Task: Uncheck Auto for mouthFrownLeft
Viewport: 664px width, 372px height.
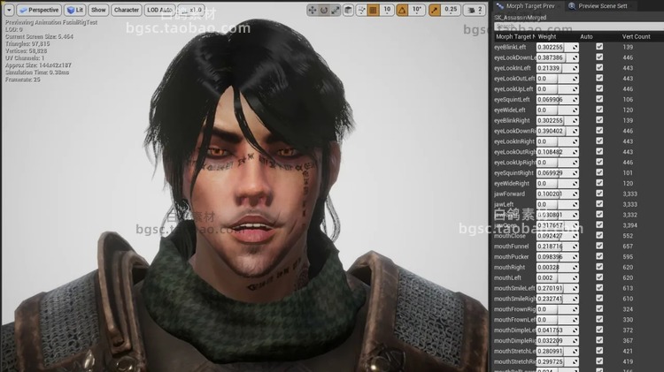Action: click(x=599, y=319)
